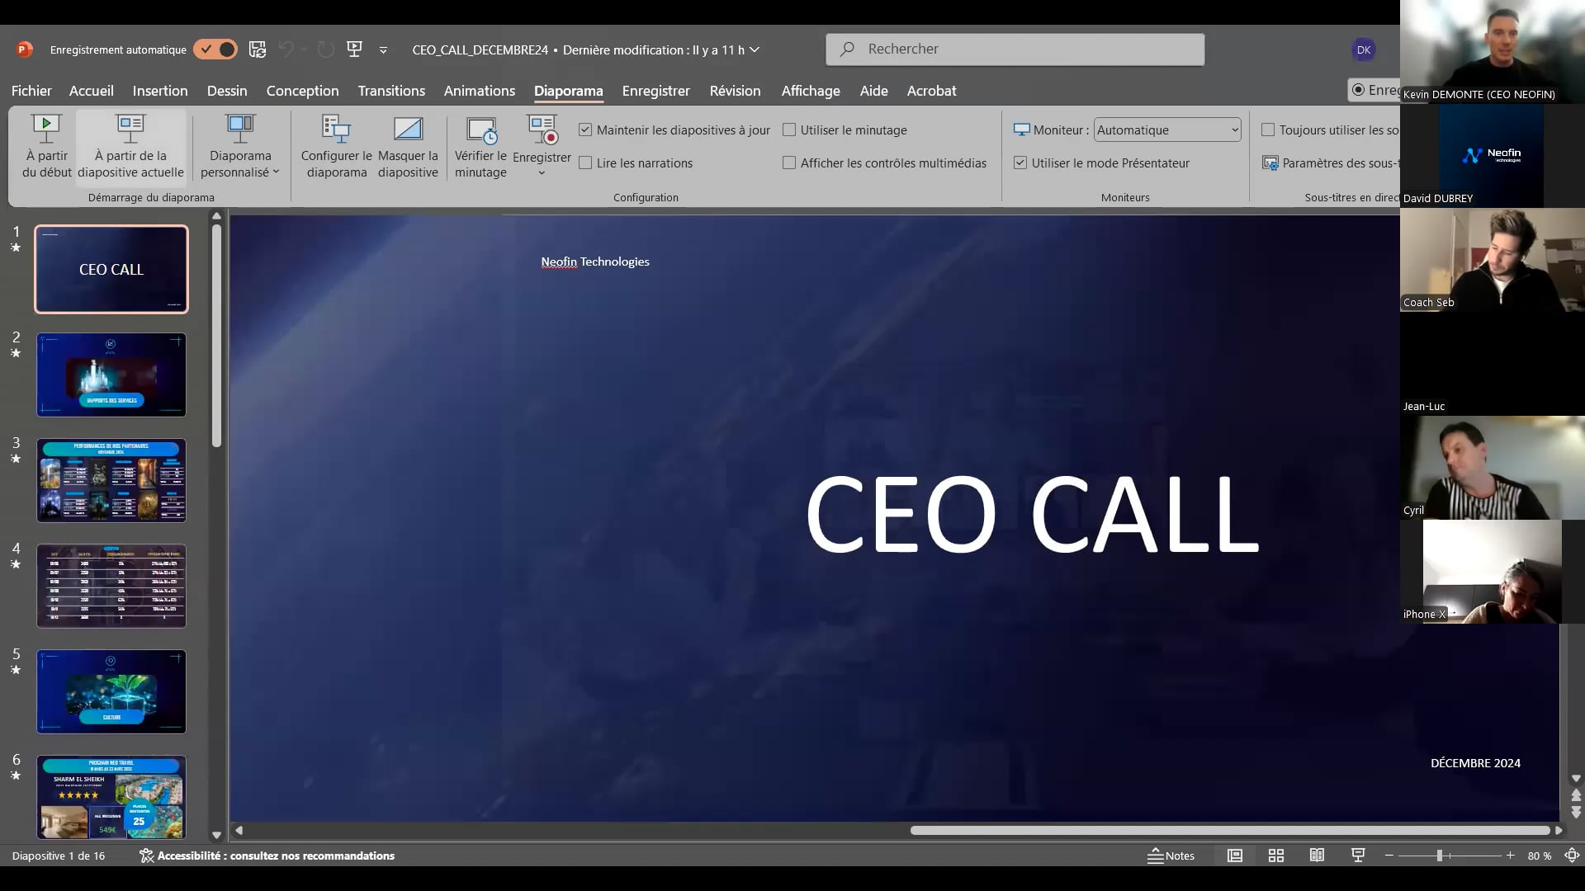Enable Utiliser le minutage checkbox

(x=789, y=130)
